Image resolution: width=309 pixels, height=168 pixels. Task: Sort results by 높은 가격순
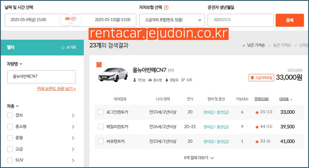[x=280, y=45]
